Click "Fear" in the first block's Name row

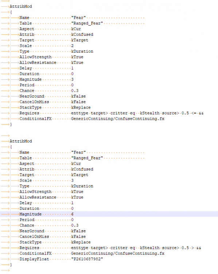(x=78, y=18)
